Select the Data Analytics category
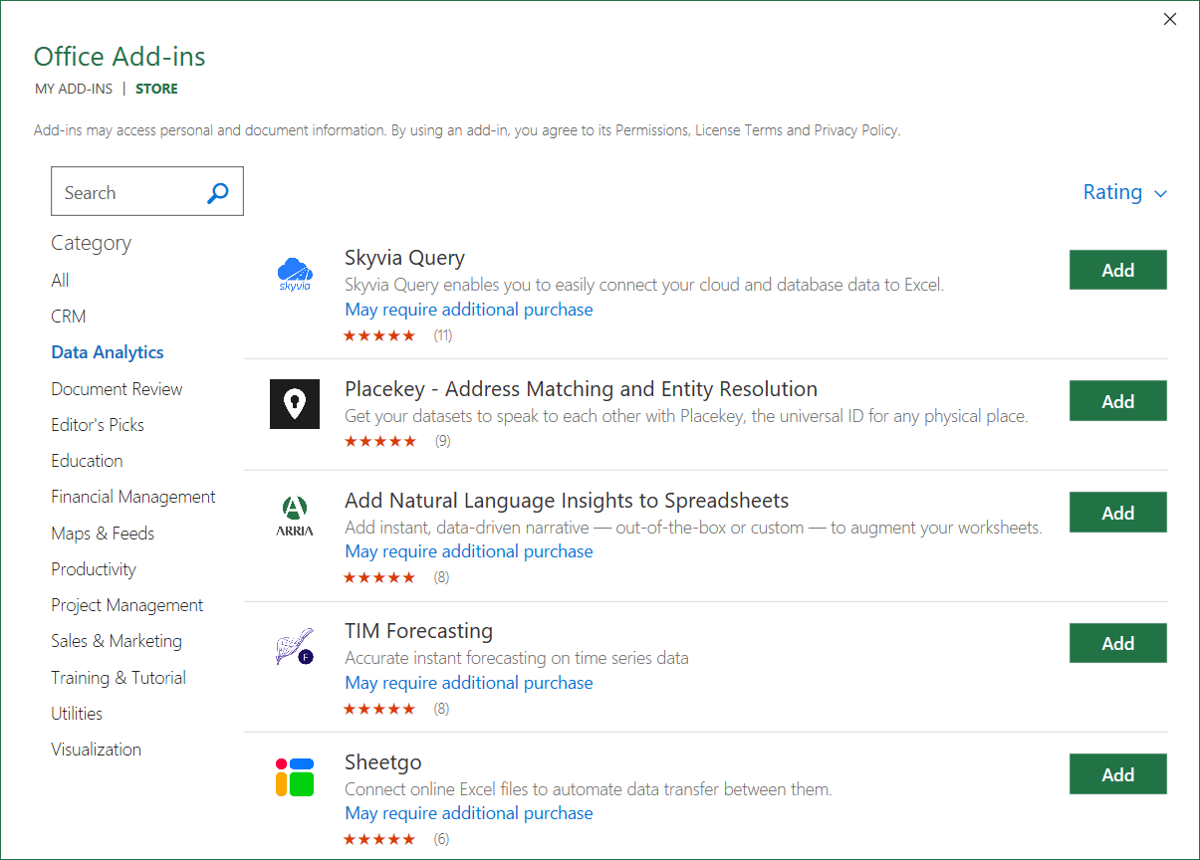Image resolution: width=1200 pixels, height=860 pixels. coord(108,351)
